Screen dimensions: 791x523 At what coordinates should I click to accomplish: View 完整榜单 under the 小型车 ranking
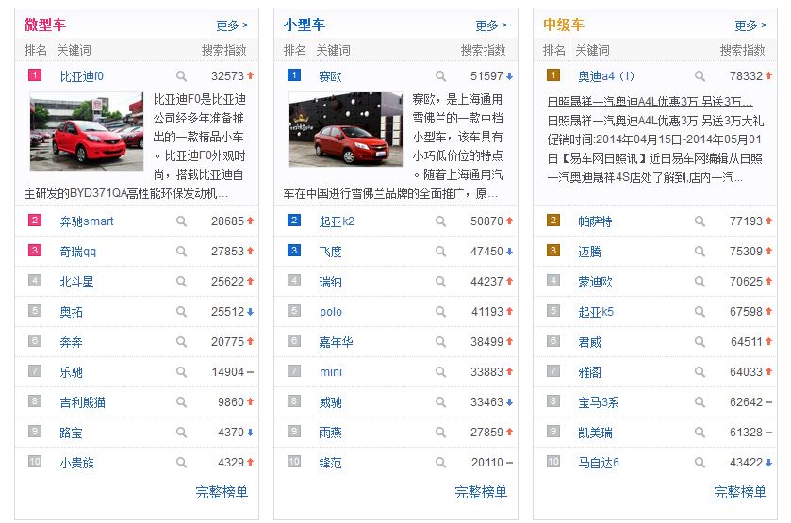coord(481,492)
